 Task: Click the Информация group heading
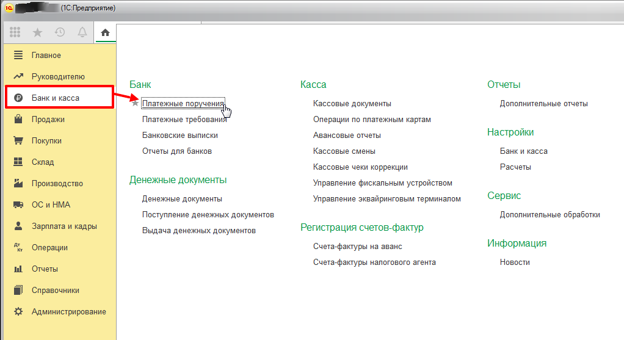[x=517, y=244]
